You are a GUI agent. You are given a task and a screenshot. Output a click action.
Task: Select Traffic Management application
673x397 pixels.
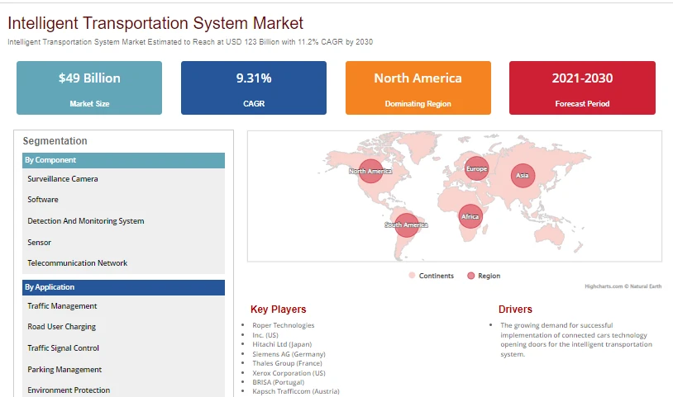click(x=62, y=306)
